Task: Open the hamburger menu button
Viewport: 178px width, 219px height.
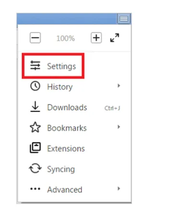Action: 124,19
